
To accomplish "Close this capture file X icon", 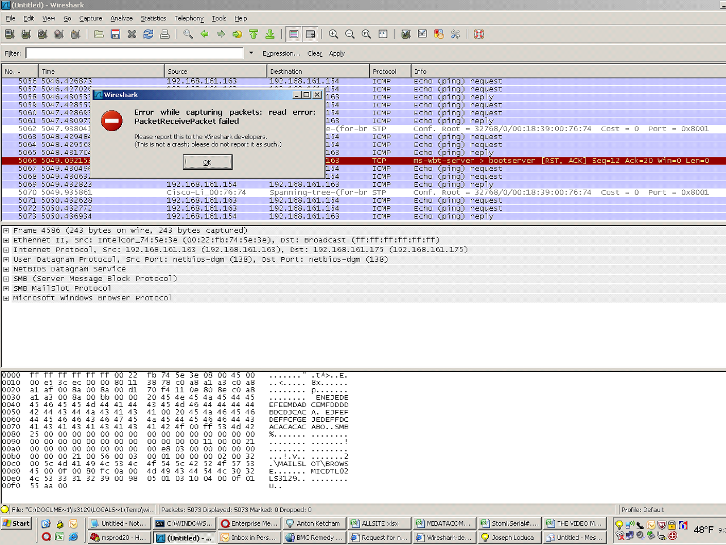I will pyautogui.click(x=132, y=34).
